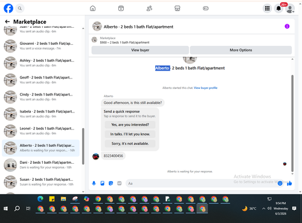Open File Explorer from the taskbar
302x223 pixels.
pos(63,199)
